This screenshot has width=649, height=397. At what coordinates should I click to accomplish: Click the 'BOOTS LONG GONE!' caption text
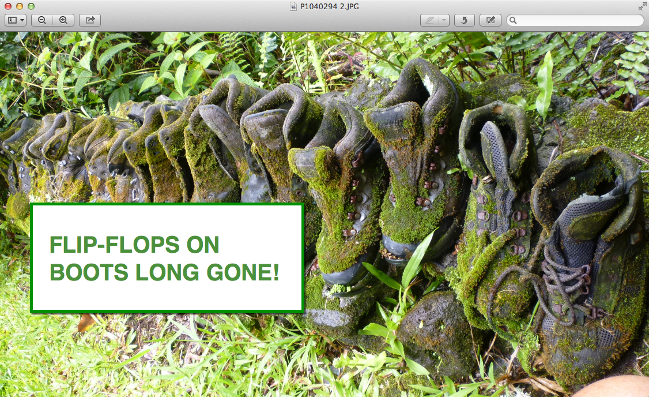[165, 272]
